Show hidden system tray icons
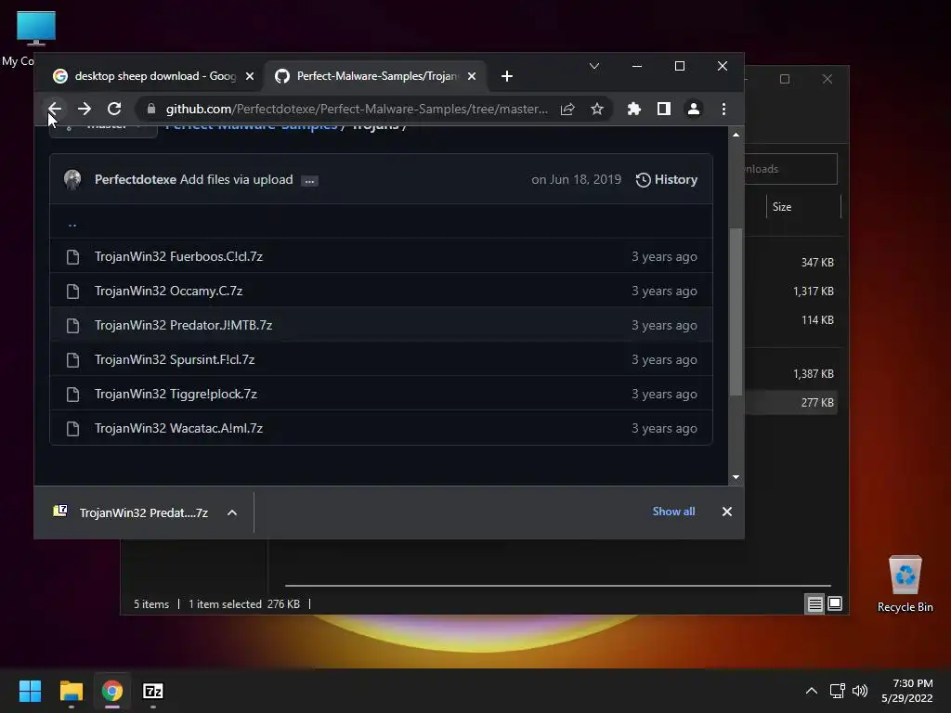Image resolution: width=951 pixels, height=713 pixels. tap(812, 691)
